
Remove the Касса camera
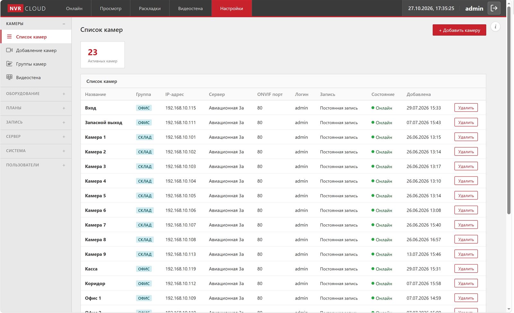(x=466, y=269)
